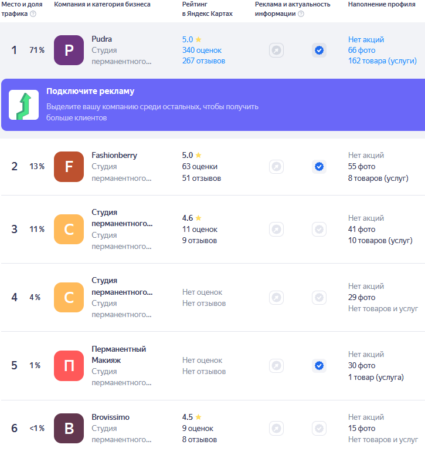
Task: Click the advertising icon in Перманентный Макияж row
Action: 276,366
